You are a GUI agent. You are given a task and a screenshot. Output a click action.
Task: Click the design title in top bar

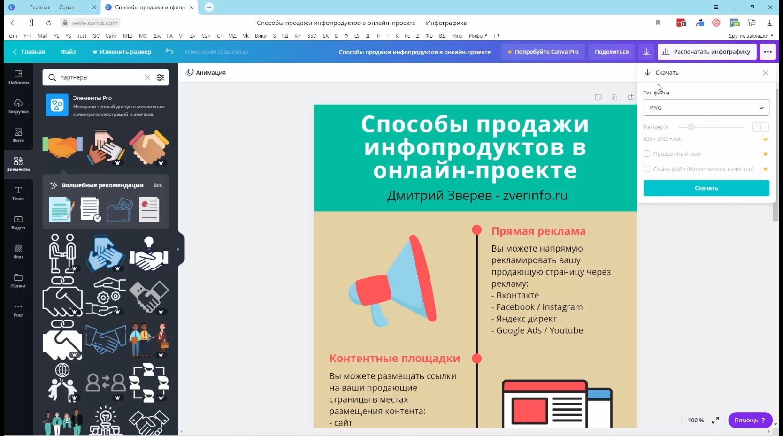415,52
